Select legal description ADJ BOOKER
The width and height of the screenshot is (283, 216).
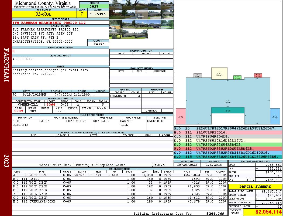coord(23,59)
